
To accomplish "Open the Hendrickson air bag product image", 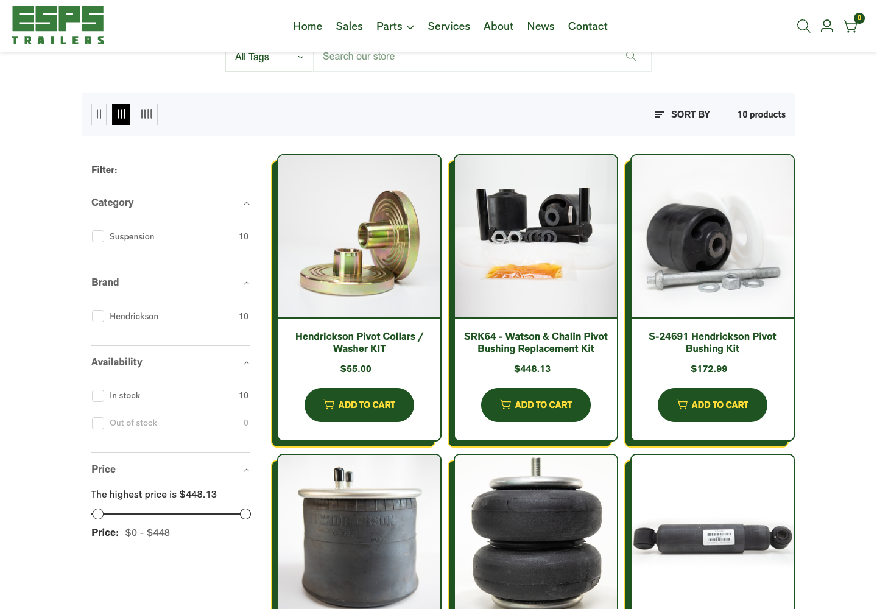I will pyautogui.click(x=359, y=532).
